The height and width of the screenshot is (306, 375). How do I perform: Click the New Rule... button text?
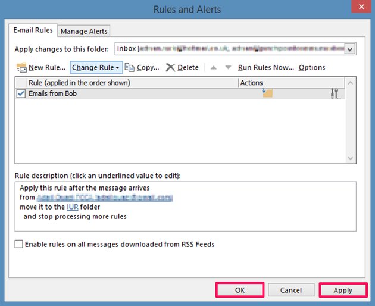coord(47,68)
